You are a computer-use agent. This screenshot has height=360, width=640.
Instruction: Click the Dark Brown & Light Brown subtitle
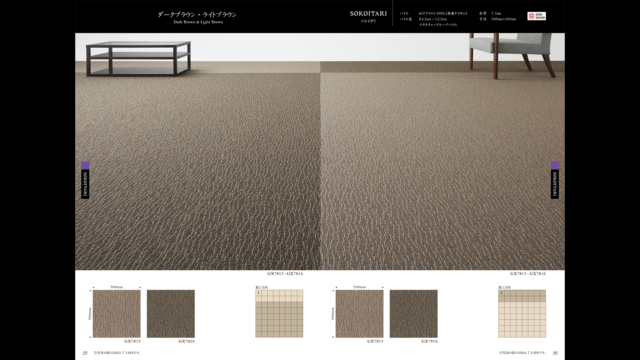pos(198,22)
